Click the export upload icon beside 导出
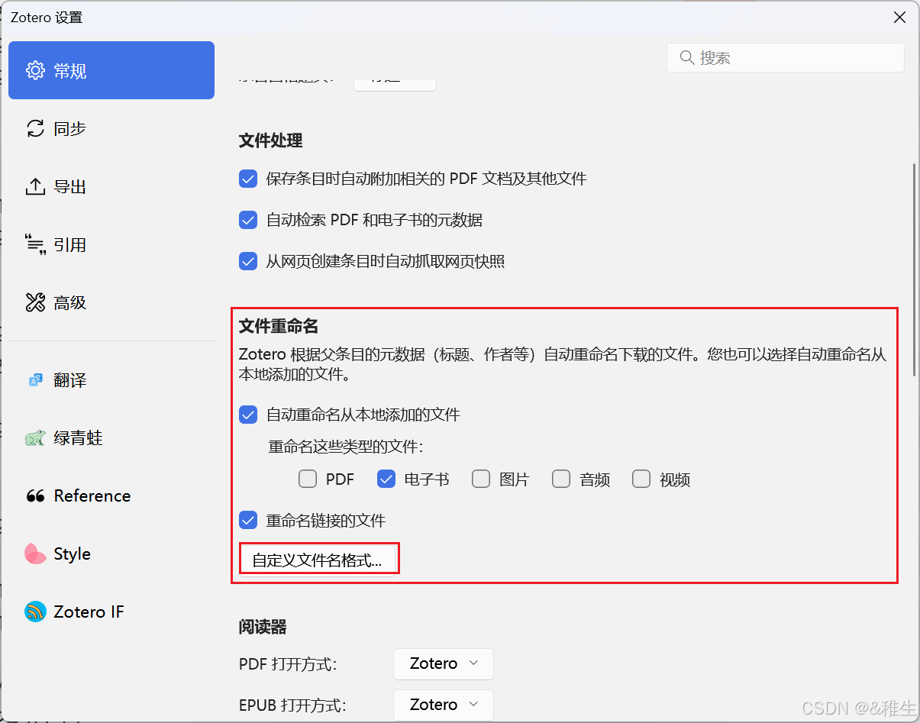 pos(35,187)
